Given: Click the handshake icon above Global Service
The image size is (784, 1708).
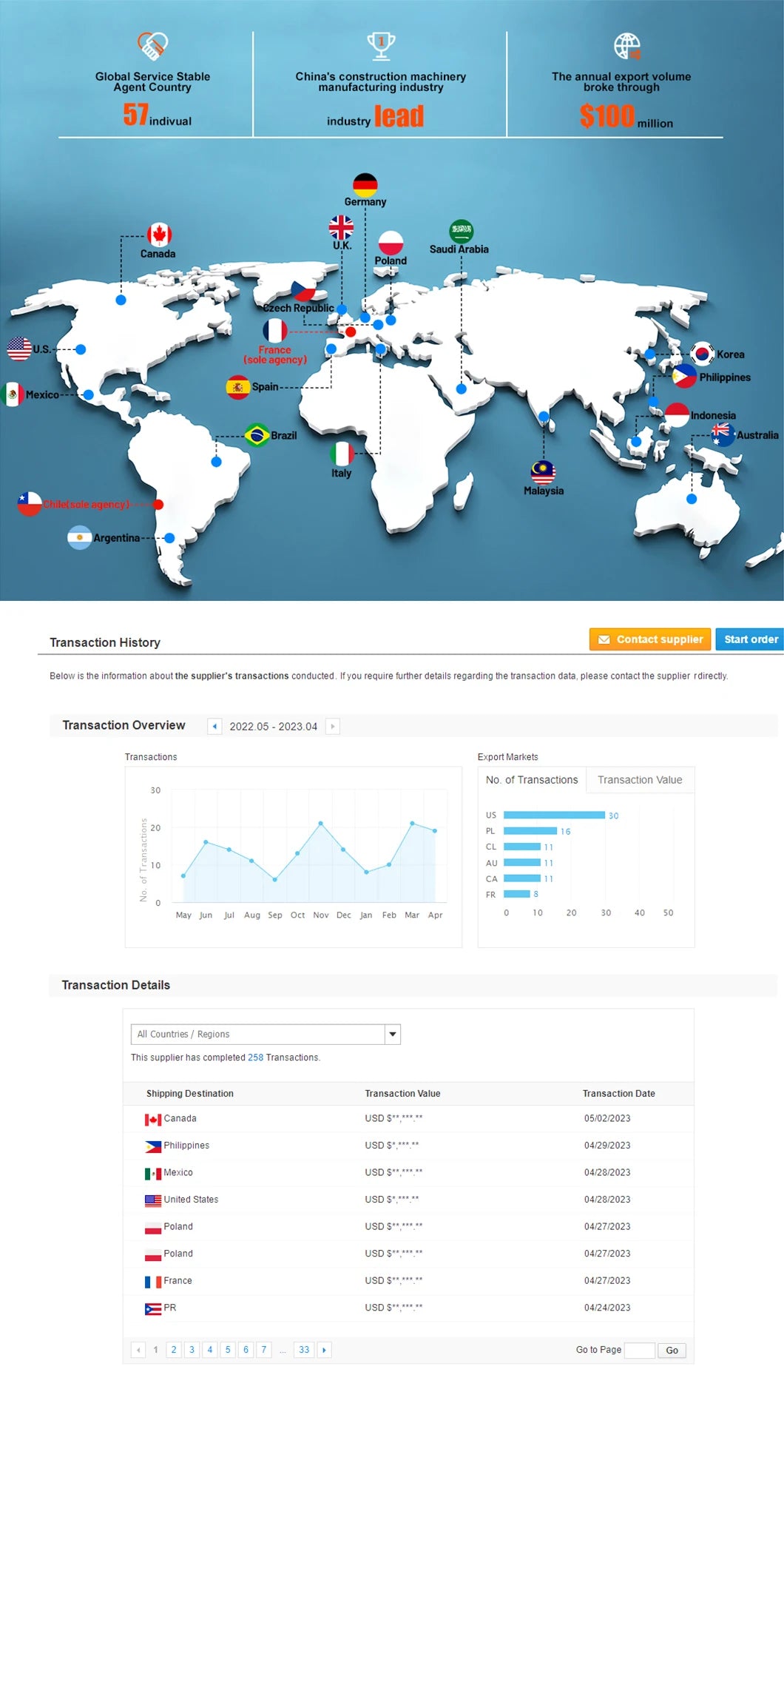Looking at the screenshot, I should click(x=153, y=46).
